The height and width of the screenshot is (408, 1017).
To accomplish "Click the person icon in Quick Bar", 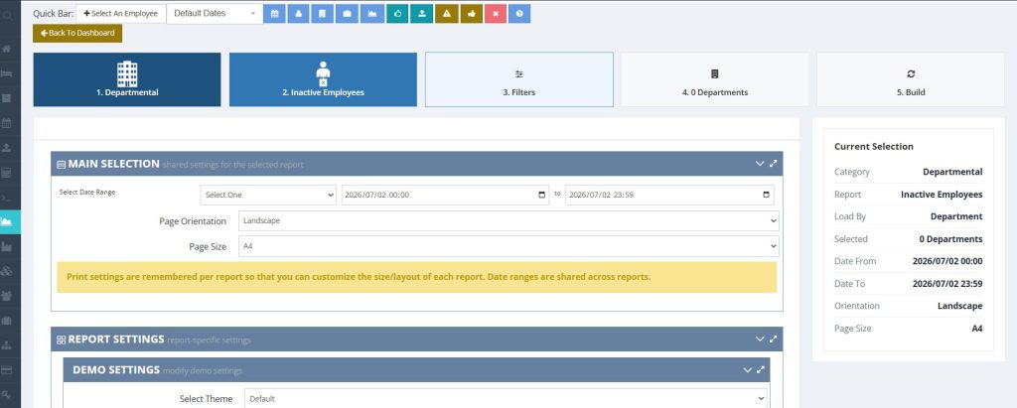I will click(298, 14).
